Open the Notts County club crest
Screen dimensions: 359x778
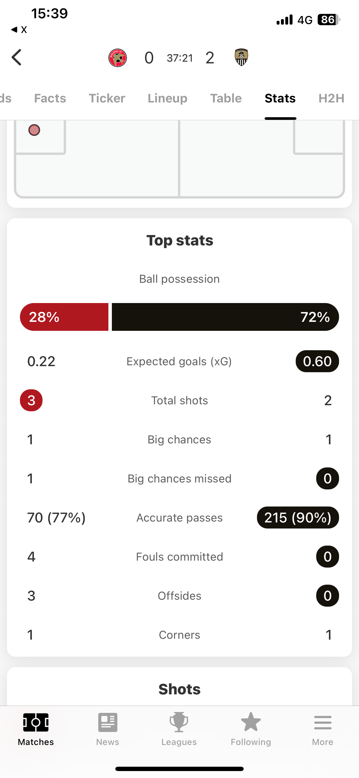tap(241, 57)
